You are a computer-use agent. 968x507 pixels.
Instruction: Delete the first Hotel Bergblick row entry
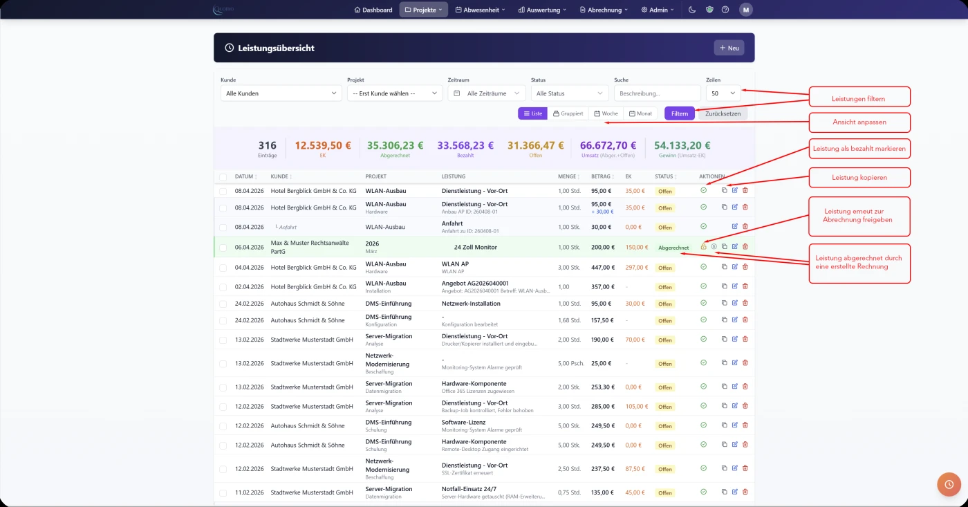coord(745,190)
